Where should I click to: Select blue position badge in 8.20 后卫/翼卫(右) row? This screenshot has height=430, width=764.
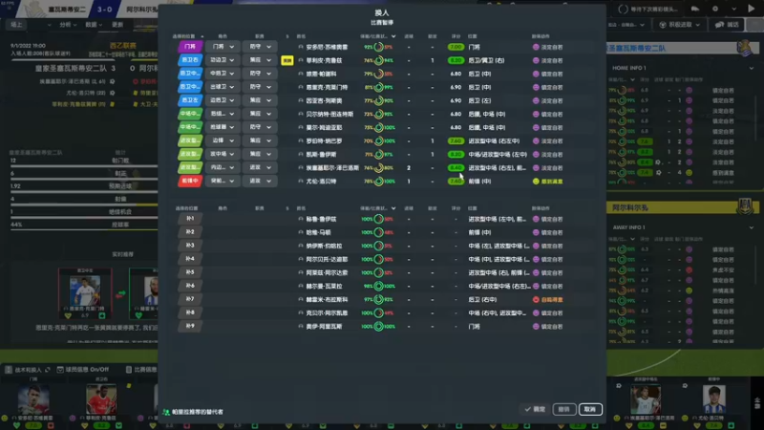(189, 60)
